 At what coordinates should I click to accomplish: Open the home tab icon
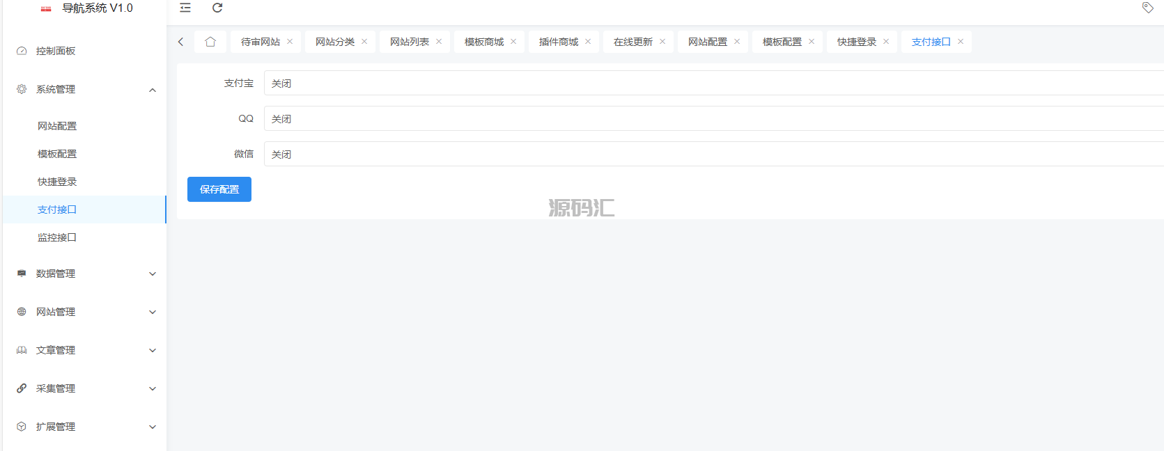(x=210, y=42)
